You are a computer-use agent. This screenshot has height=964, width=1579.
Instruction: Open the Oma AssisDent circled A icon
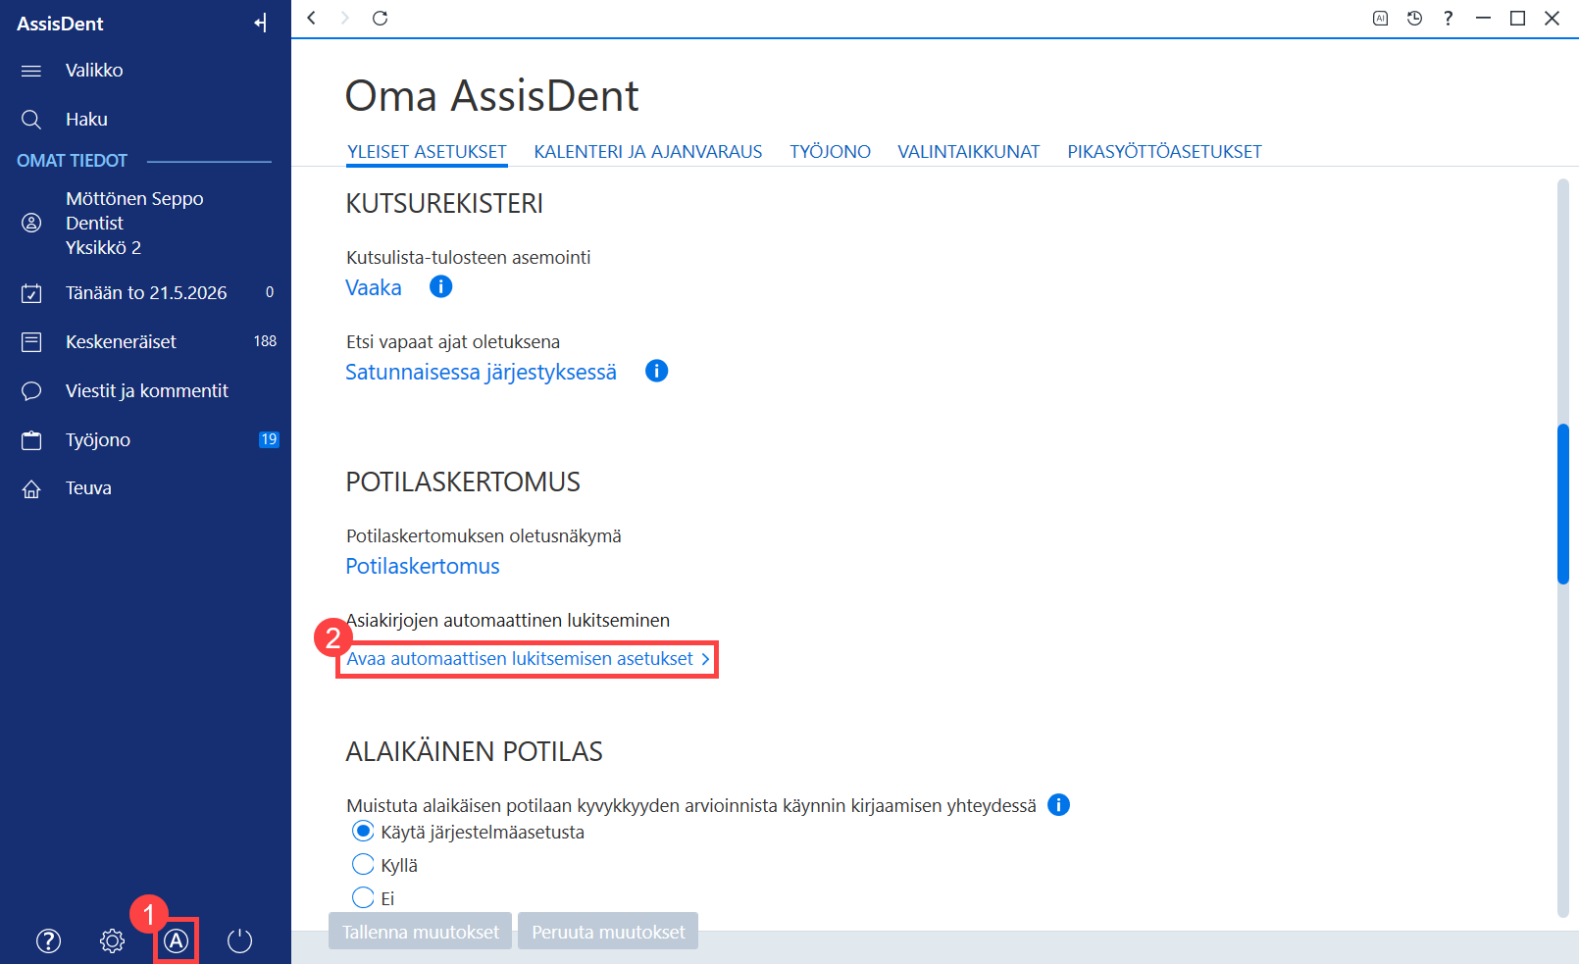(176, 941)
